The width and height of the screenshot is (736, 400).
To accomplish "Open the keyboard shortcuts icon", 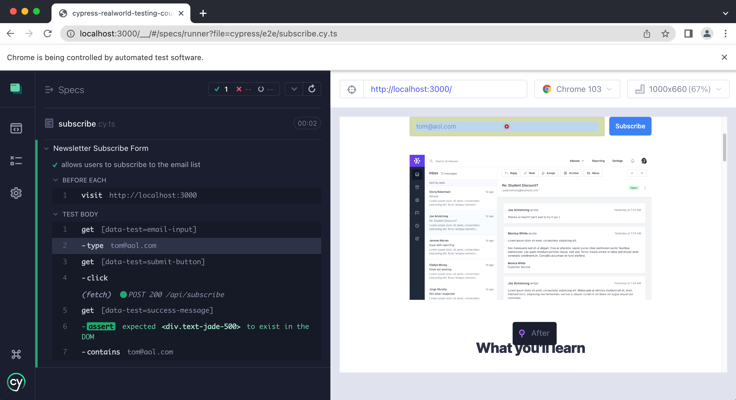I will 16,354.
